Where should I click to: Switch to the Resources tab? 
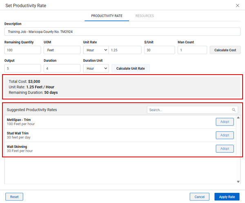(x=145, y=16)
